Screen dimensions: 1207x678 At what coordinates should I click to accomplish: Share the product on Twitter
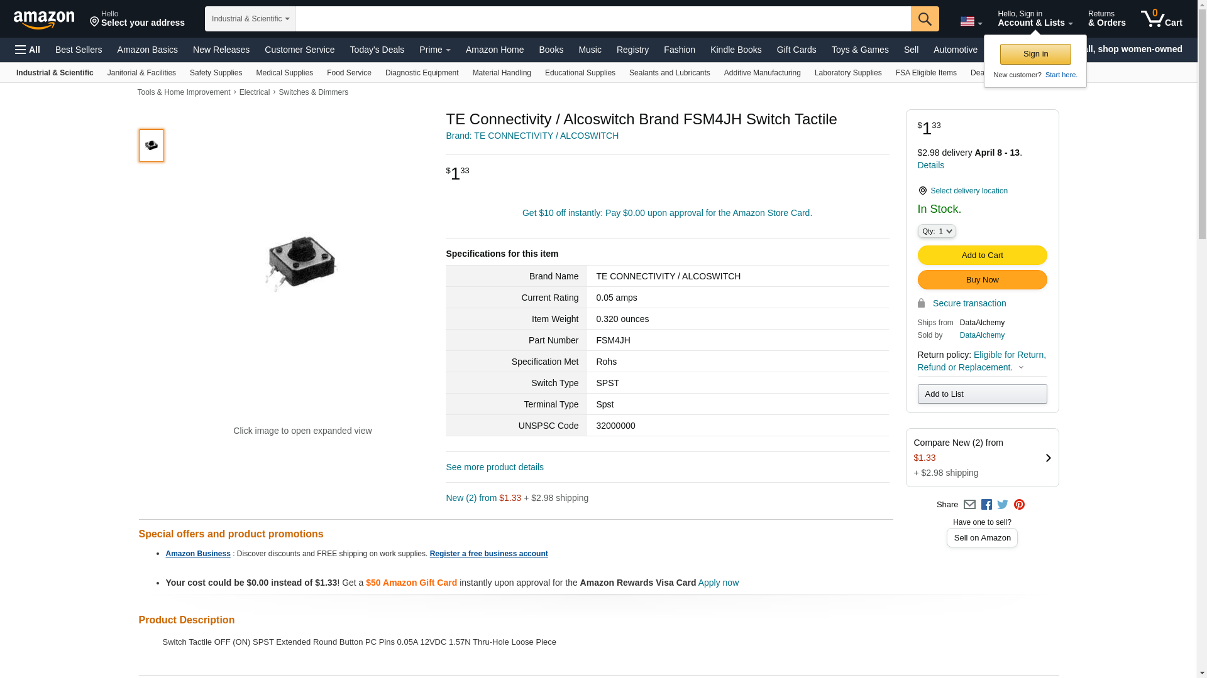[1003, 505]
